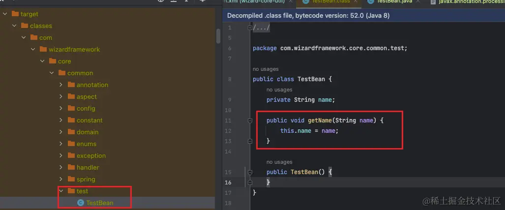Viewport: 505px width, 210px height.
Task: Fold the getName method at line 11
Action: point(250,120)
